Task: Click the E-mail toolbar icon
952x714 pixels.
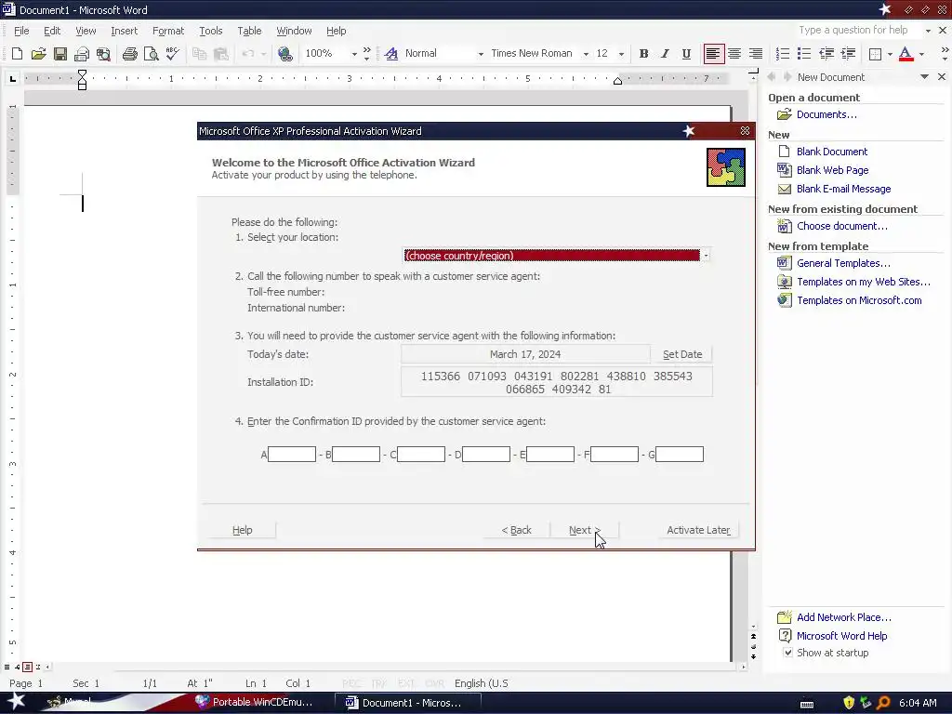Action: click(82, 54)
